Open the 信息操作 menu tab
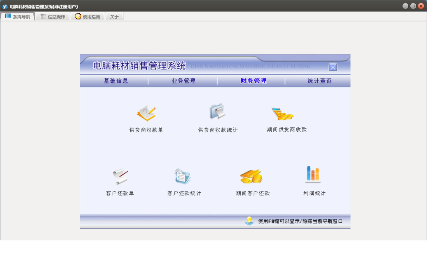The image size is (427, 277). pyautogui.click(x=53, y=17)
